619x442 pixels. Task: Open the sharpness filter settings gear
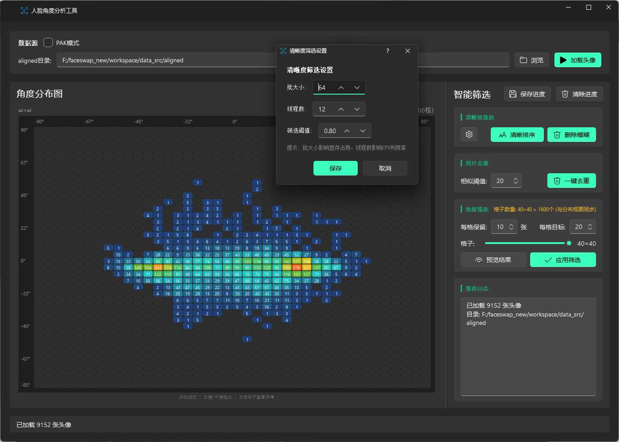(x=469, y=134)
